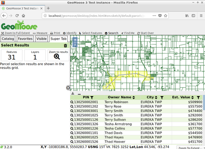This screenshot has width=205, height=149.
Task: Open the browser home page
Action: pyautogui.click(x=24, y=16)
